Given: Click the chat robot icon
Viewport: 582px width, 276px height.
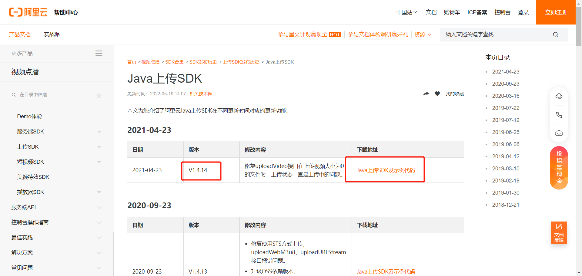Looking at the screenshot, I should pyautogui.click(x=559, y=133).
